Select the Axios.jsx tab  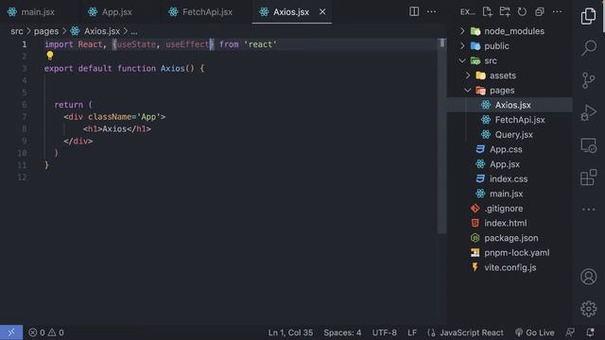[x=291, y=12]
